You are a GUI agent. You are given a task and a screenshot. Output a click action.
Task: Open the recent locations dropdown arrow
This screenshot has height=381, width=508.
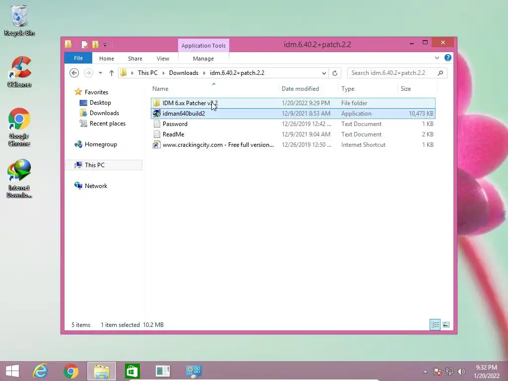[100, 73]
